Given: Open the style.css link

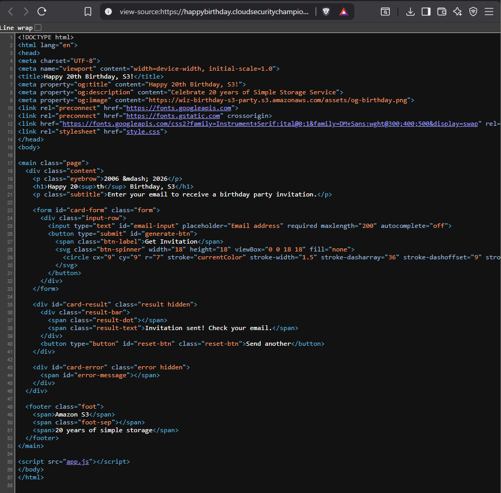Looking at the screenshot, I should 144,132.
